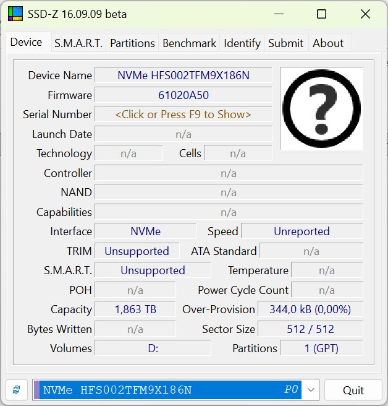Image resolution: width=388 pixels, height=406 pixels.
Task: Click the Device Name field value
Action: click(183, 76)
